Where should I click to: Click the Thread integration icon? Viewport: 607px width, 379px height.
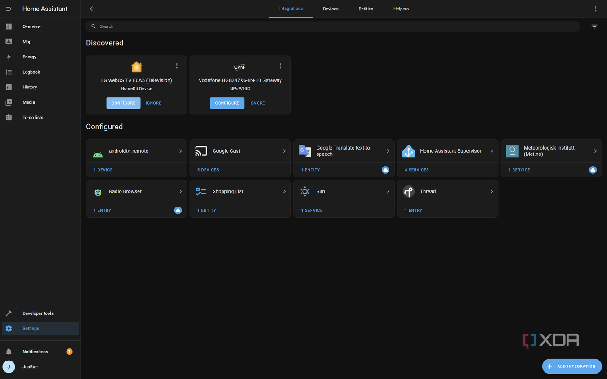(x=409, y=191)
